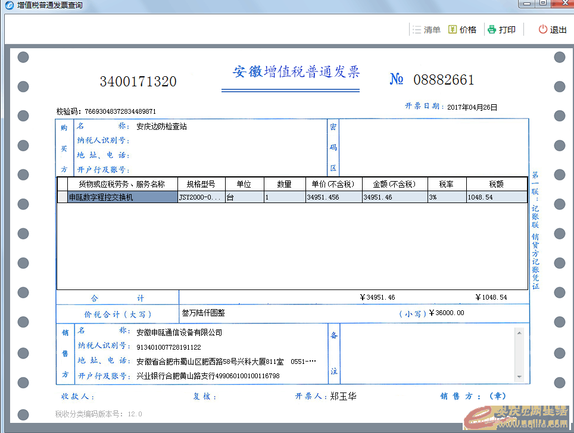Select the 申瓯数字程控交换机 item cell
Screen dimensions: 574x433
[x=123, y=197]
